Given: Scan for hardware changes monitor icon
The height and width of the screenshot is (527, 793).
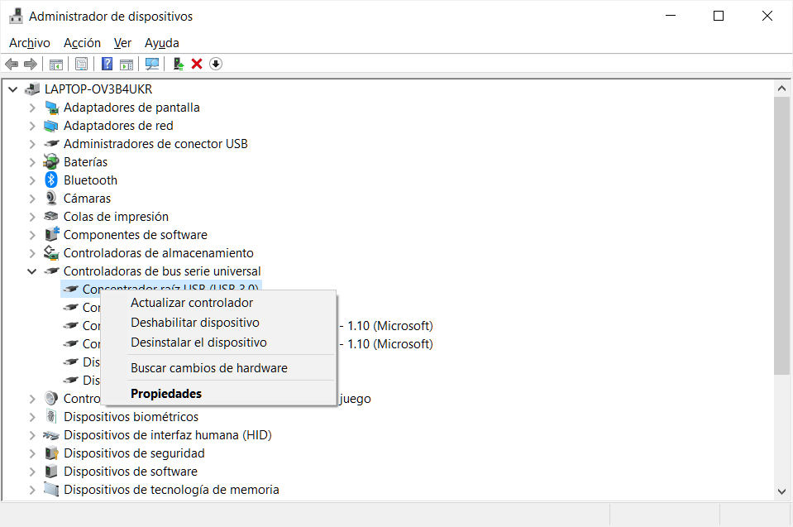Looking at the screenshot, I should (x=151, y=64).
